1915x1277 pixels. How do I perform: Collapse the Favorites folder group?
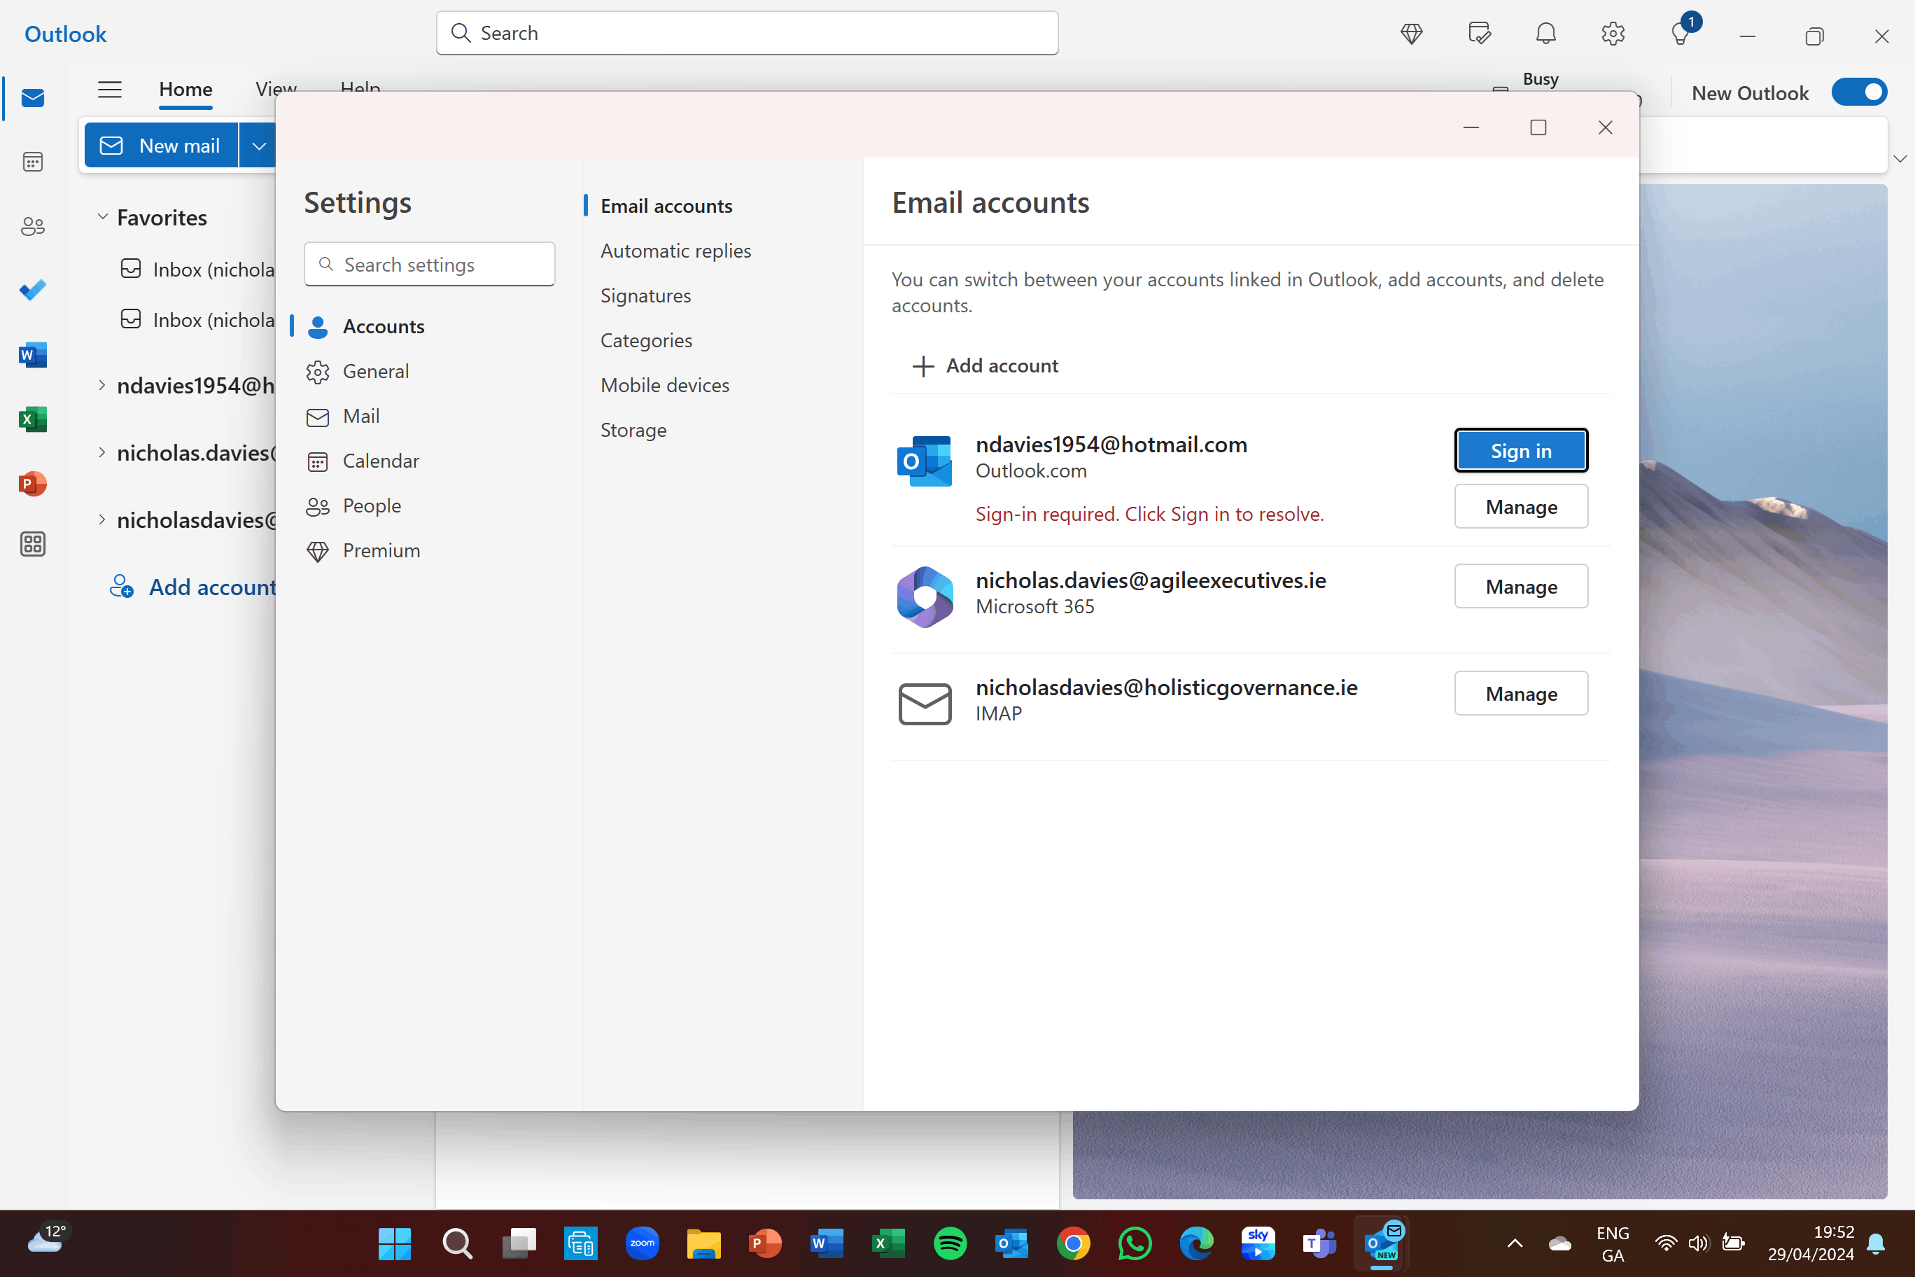103,216
